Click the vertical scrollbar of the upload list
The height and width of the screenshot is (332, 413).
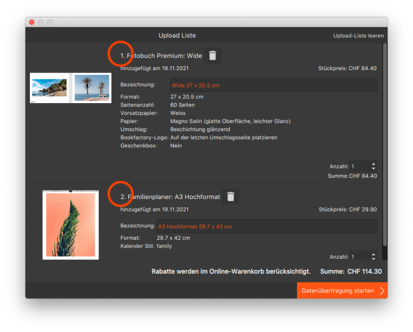point(384,144)
